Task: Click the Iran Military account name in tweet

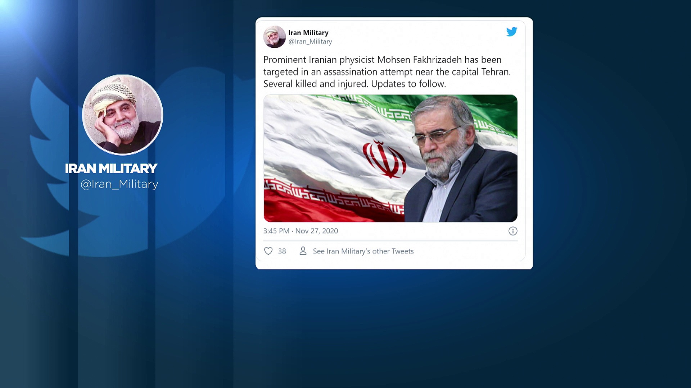Action: coord(308,33)
